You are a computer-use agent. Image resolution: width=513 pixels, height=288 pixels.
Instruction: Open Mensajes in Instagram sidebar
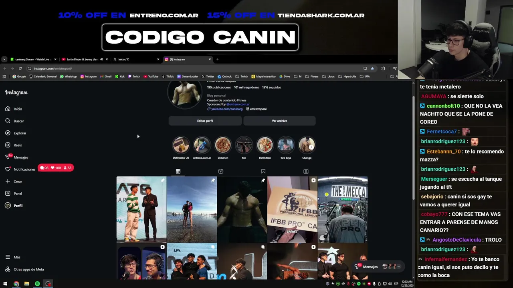16,157
